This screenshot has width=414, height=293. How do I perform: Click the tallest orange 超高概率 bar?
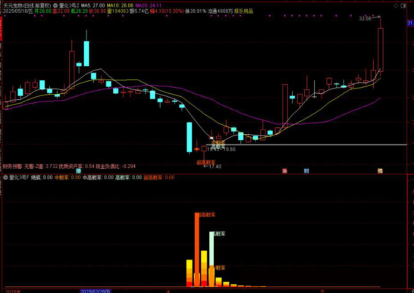point(197,245)
